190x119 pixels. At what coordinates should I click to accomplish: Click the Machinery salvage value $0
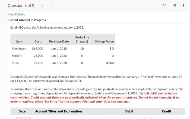(x=112, y=49)
